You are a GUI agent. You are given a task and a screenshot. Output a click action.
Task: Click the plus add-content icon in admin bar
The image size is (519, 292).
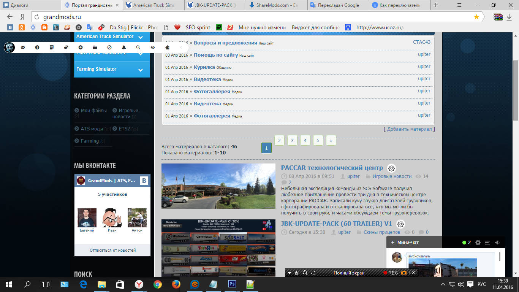tap(81, 48)
